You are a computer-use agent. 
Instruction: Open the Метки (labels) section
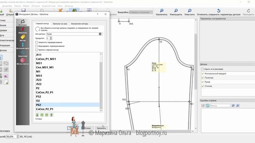(23, 38)
